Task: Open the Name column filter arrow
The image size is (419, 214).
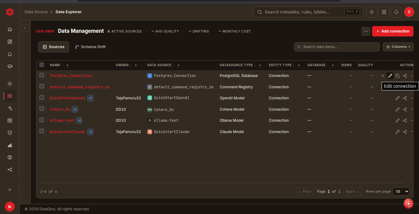Action: pyautogui.click(x=67, y=65)
